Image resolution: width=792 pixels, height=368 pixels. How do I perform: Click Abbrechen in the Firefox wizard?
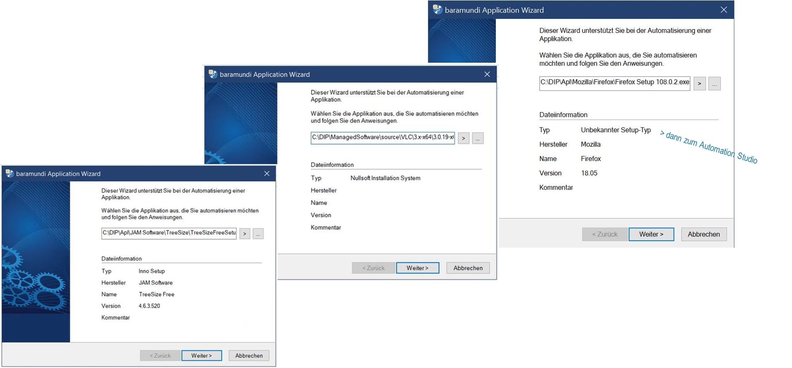coord(704,234)
